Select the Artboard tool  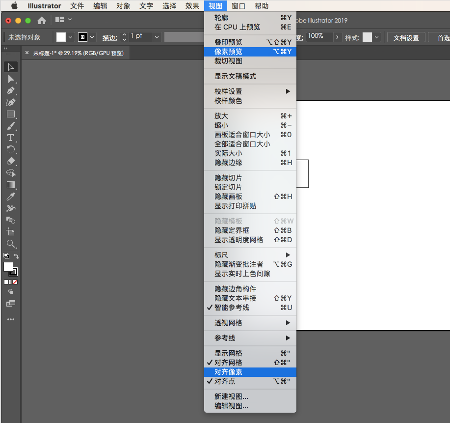11,232
